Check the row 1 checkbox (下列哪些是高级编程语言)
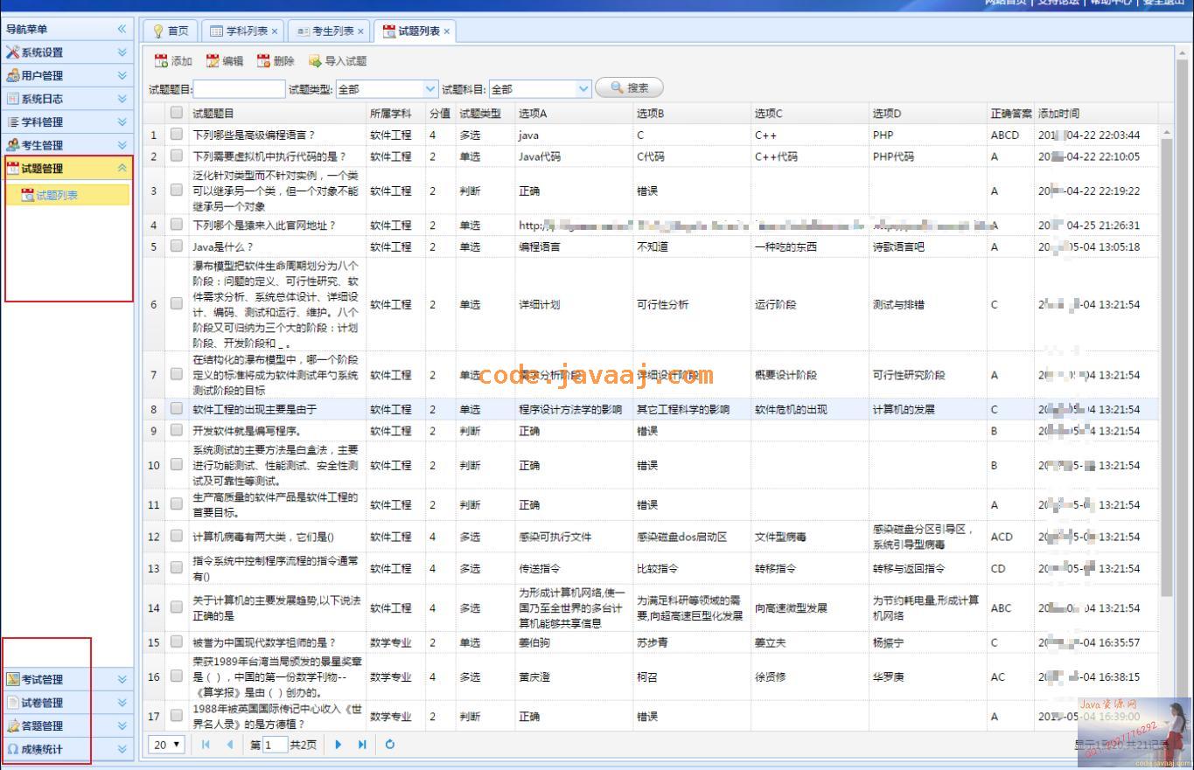1194x770 pixels. tap(177, 135)
